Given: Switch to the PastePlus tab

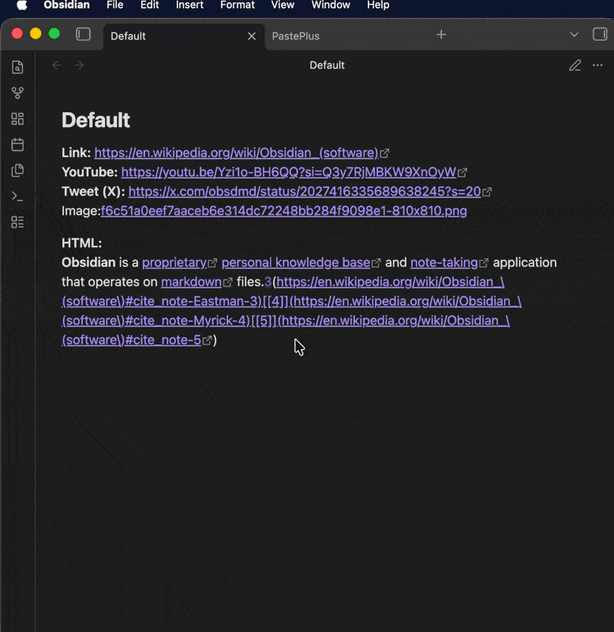Looking at the screenshot, I should tap(295, 36).
